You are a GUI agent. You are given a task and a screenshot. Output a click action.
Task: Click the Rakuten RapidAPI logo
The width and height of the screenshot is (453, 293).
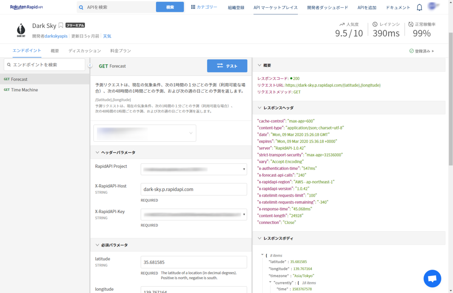[x=26, y=7]
